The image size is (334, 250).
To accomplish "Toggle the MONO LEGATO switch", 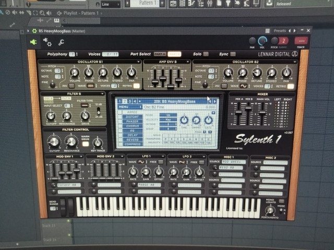I will (281, 201).
